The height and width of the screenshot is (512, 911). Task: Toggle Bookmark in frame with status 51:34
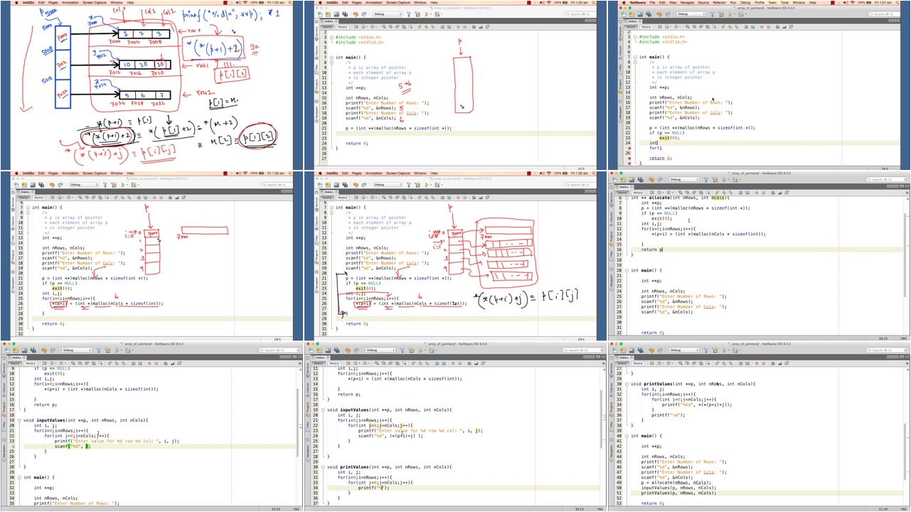pyautogui.click(x=730, y=363)
